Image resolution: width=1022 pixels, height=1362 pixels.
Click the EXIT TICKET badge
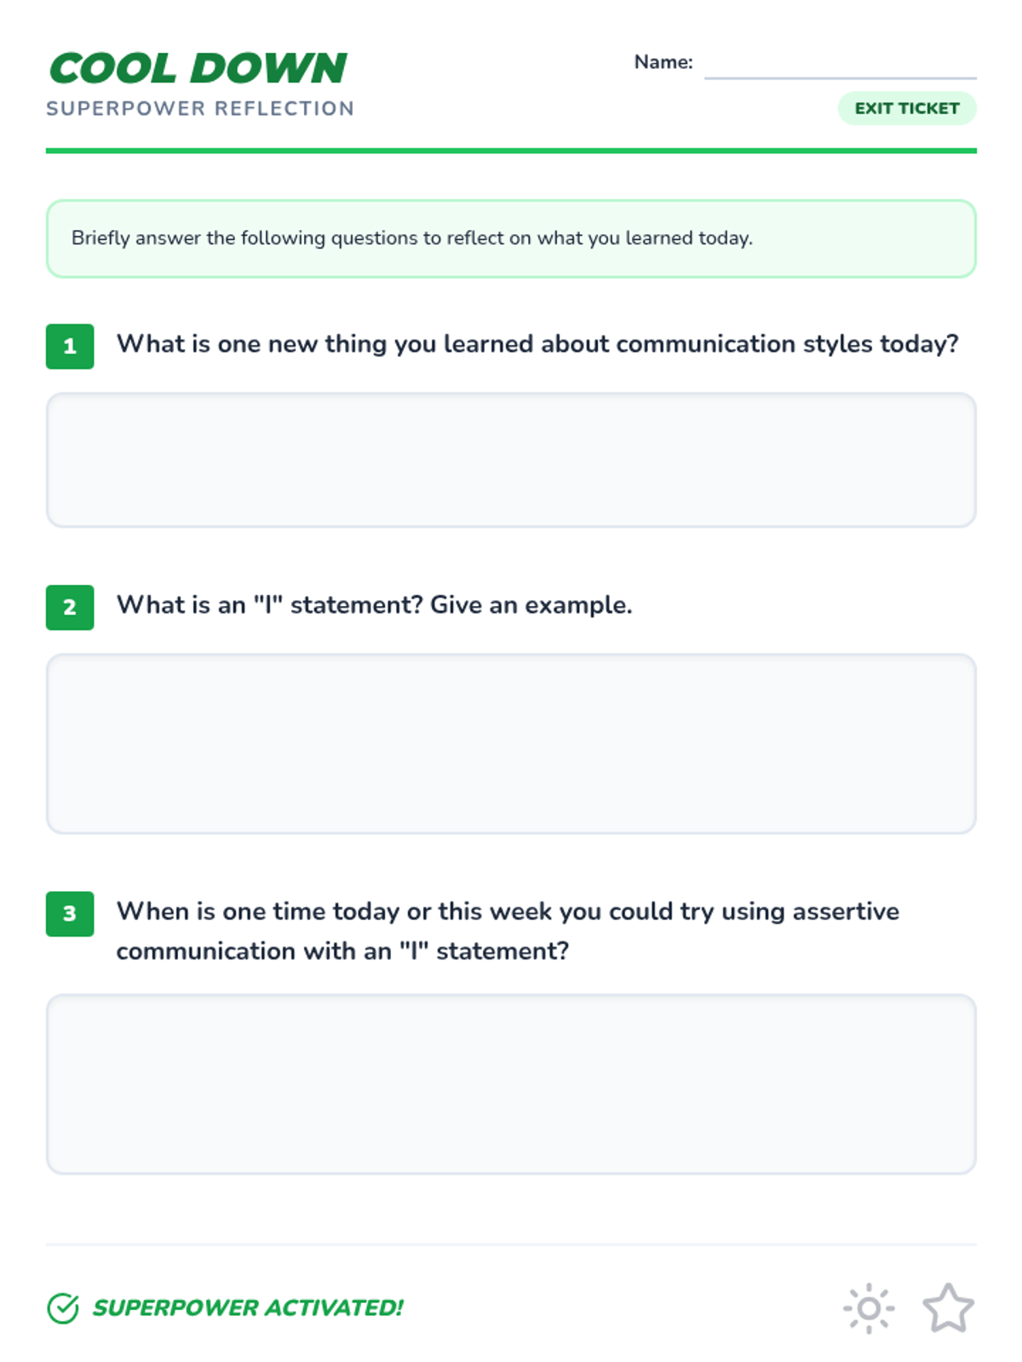906,108
